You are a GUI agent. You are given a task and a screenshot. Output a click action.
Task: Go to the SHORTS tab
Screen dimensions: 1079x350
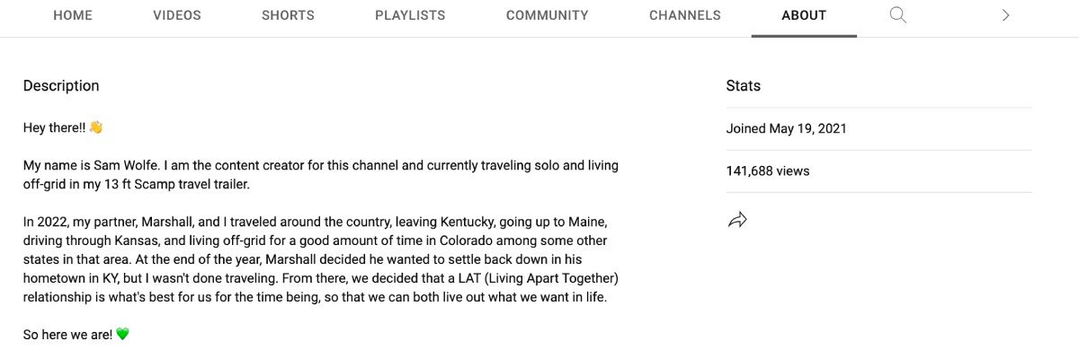coord(288,15)
